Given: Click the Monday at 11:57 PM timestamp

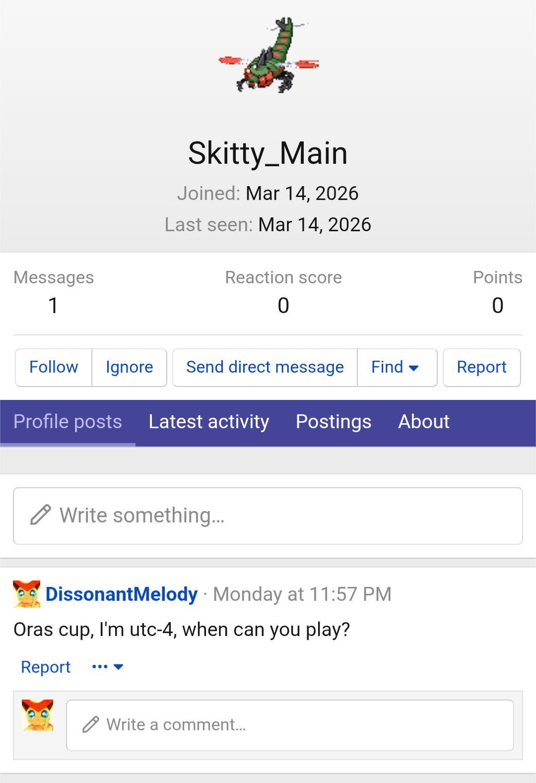Looking at the screenshot, I should (302, 594).
